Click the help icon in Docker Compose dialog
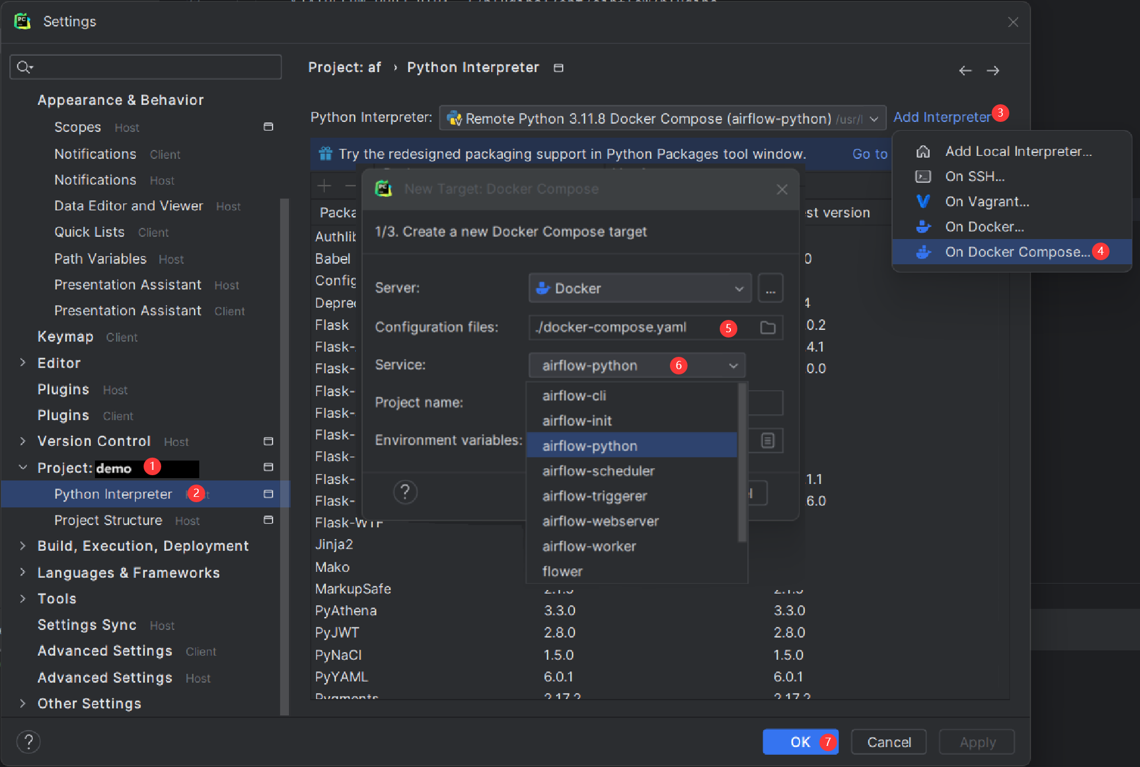 [x=405, y=492]
